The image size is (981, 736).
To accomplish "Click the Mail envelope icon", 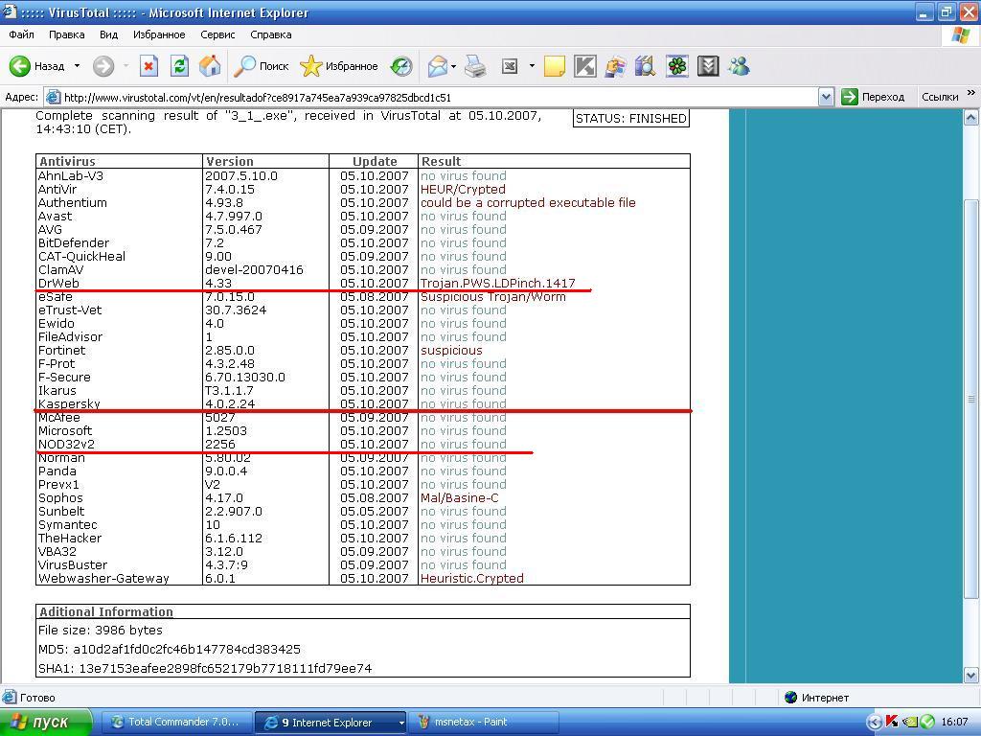I will [x=437, y=66].
